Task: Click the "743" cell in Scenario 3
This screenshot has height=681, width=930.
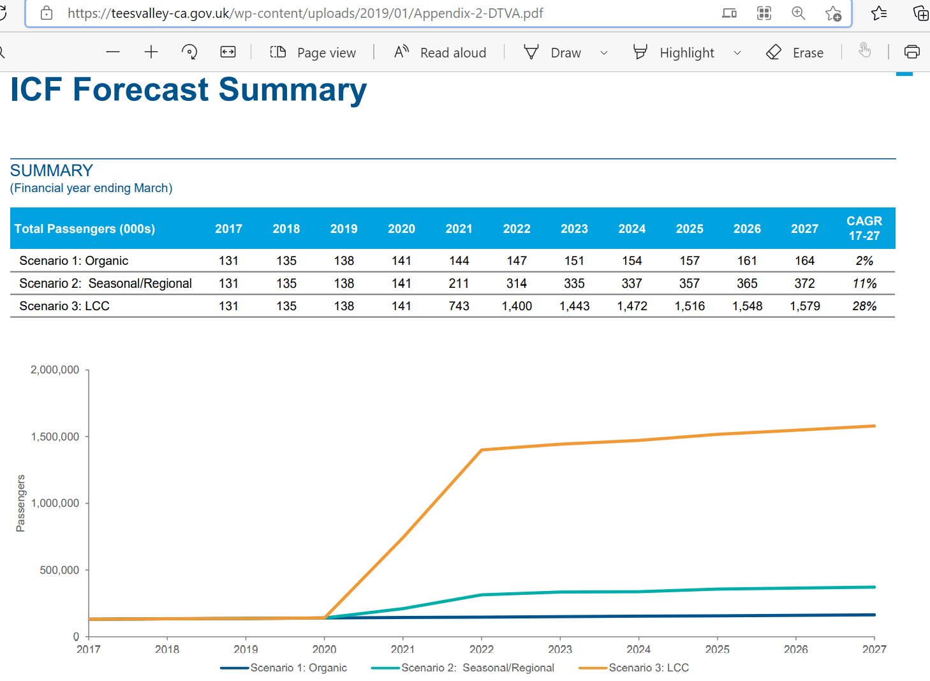Action: (x=459, y=306)
